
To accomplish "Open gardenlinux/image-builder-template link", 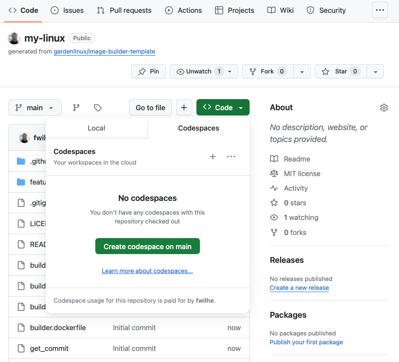I will point(104,51).
